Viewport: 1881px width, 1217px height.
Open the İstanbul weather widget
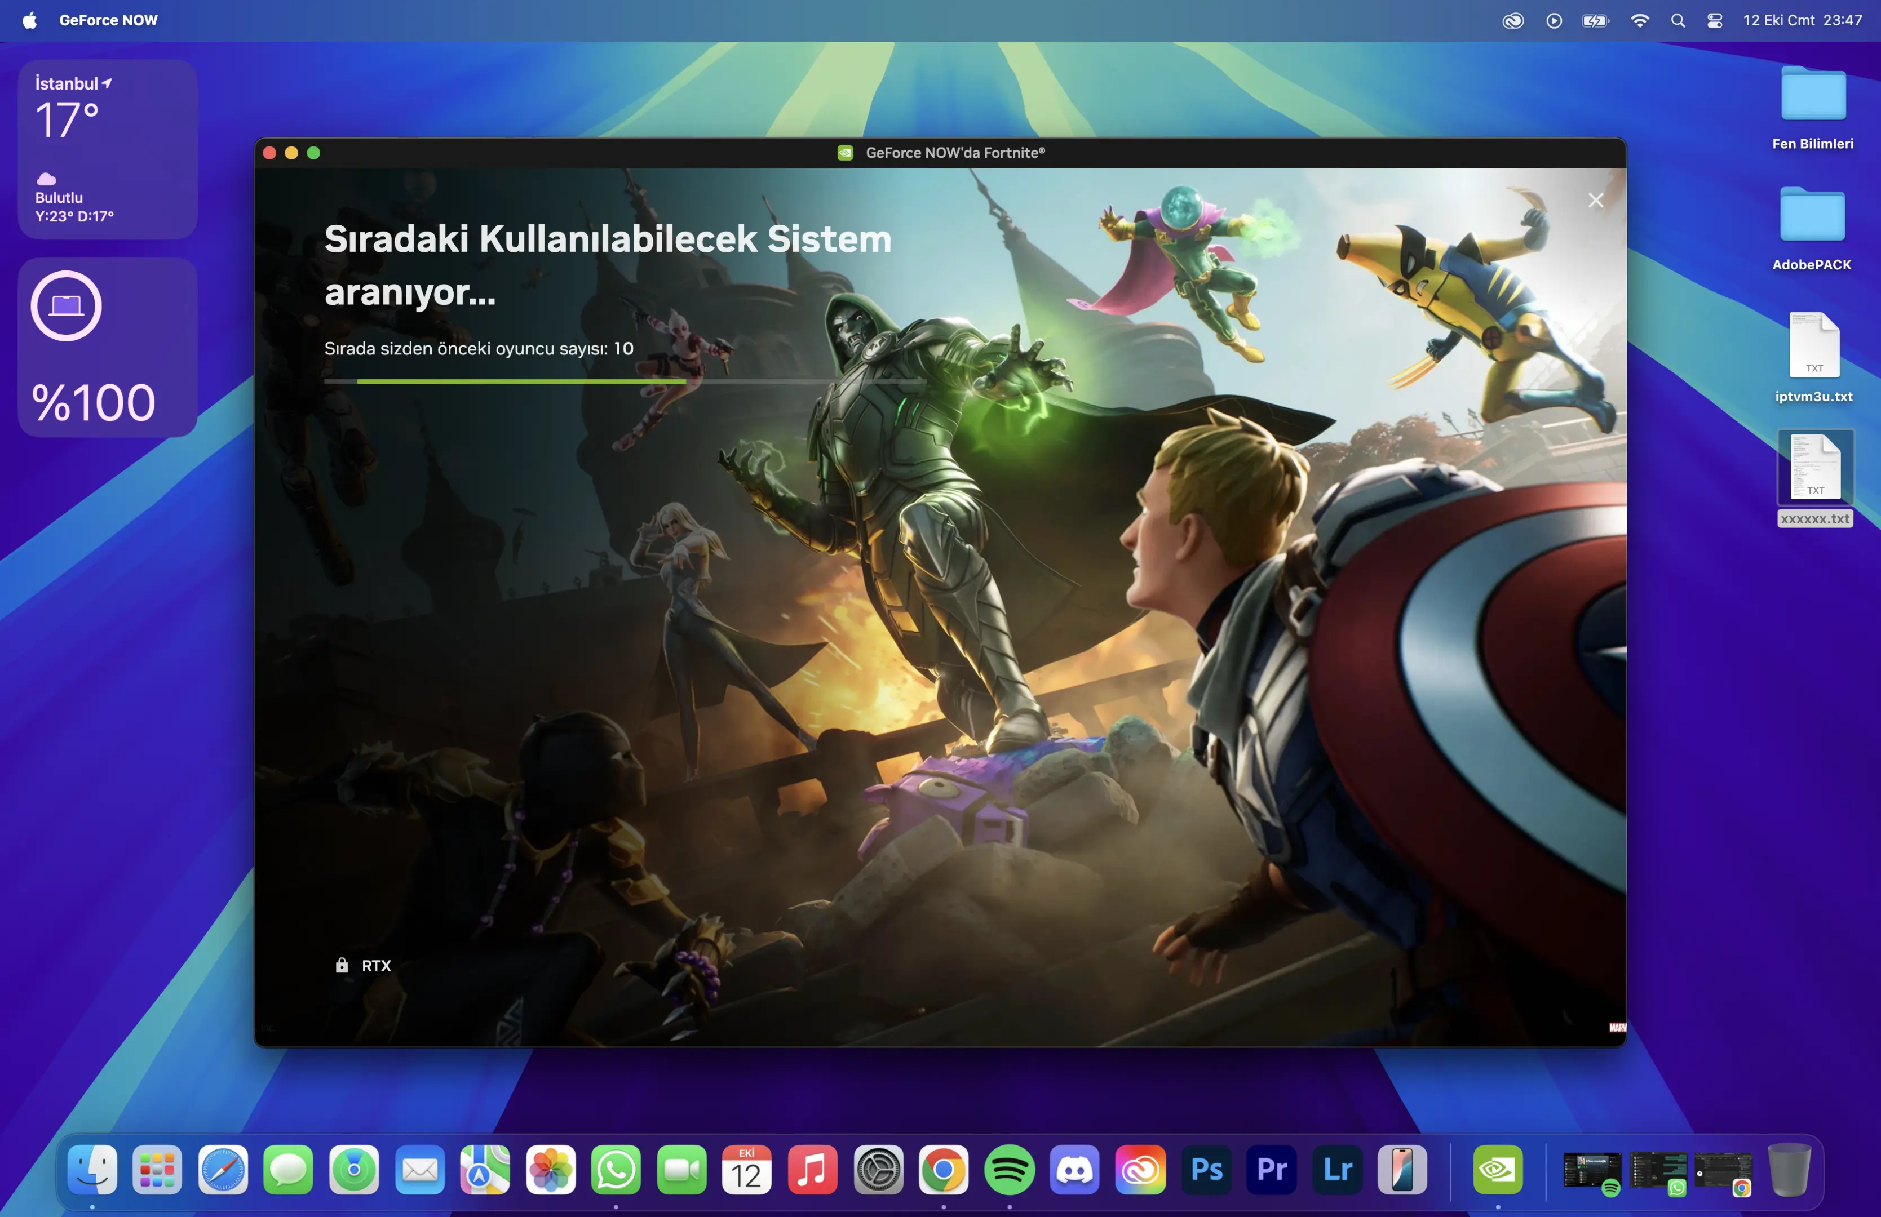[108, 149]
